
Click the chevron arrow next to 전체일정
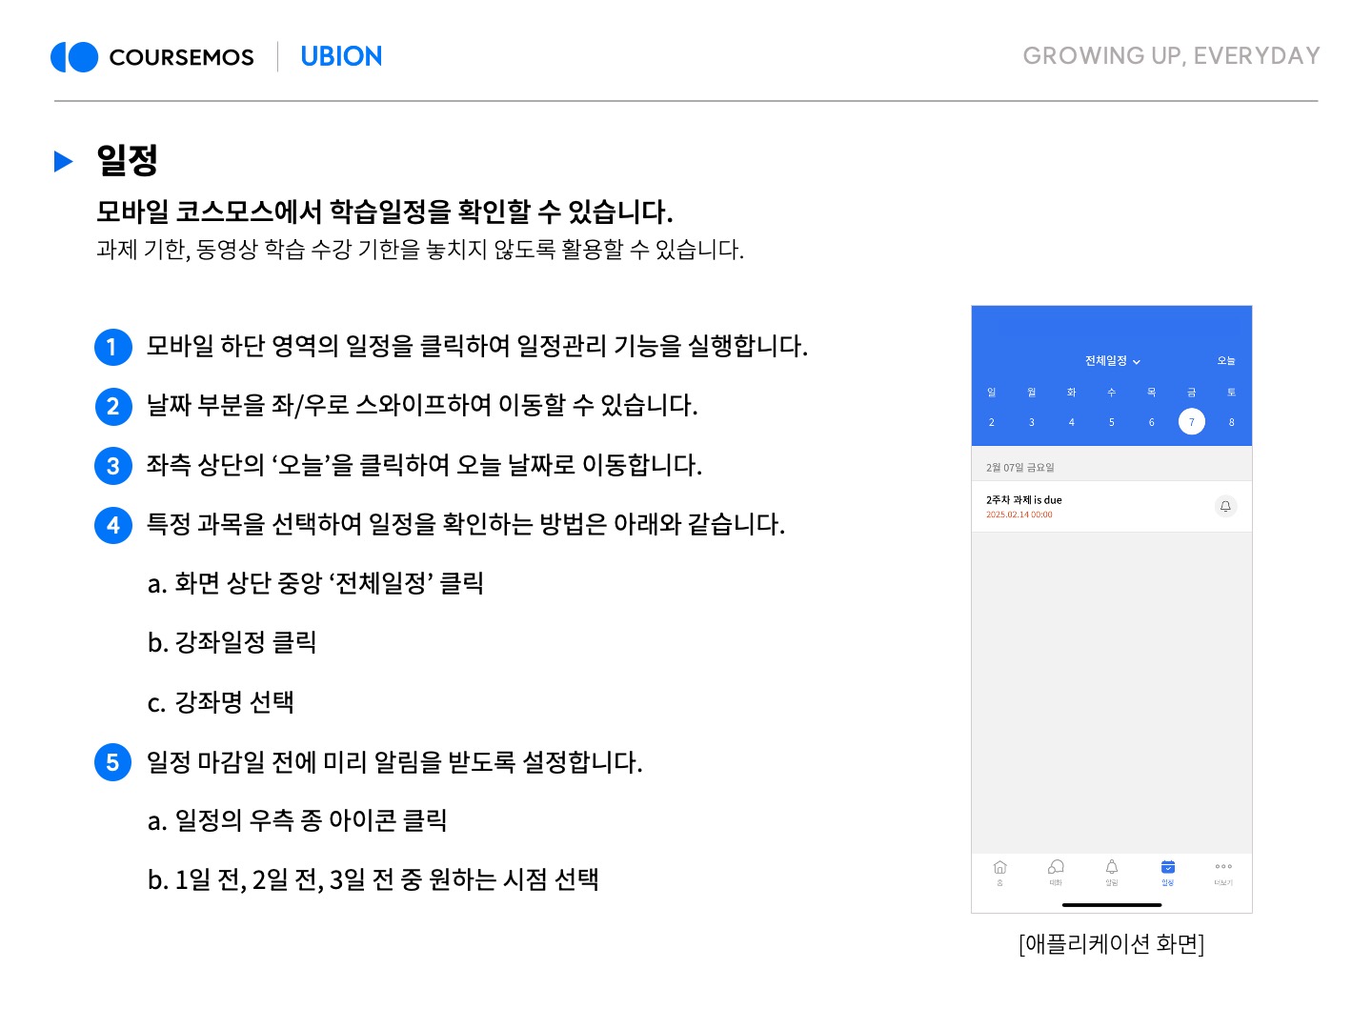click(1137, 362)
